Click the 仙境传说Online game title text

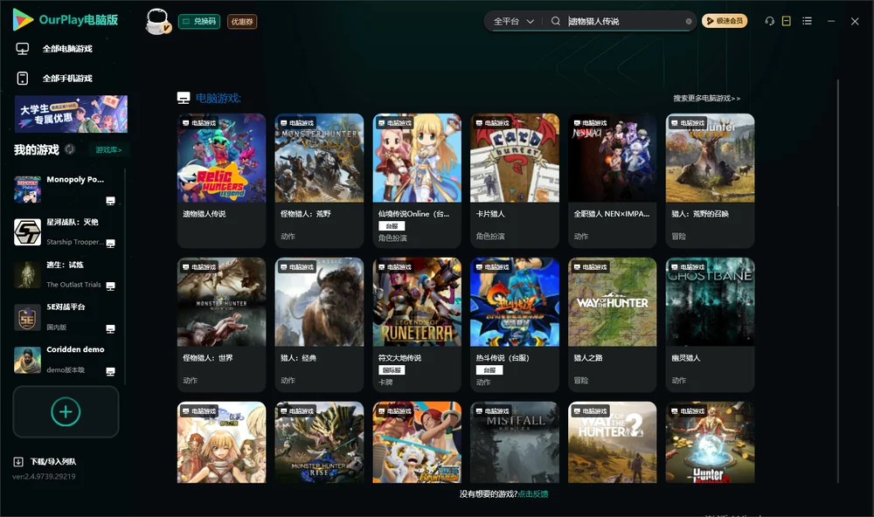point(413,214)
